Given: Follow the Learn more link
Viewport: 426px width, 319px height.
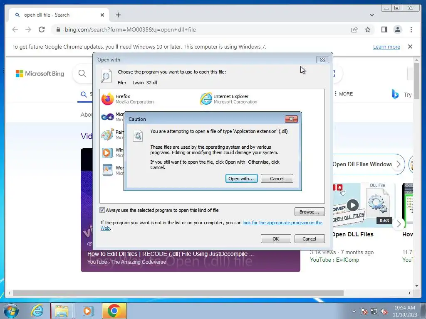Looking at the screenshot, I should [386, 47].
